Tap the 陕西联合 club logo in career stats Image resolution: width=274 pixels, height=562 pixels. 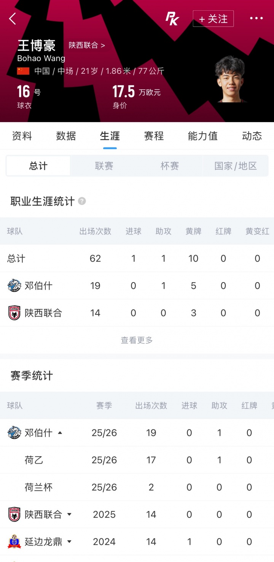click(x=14, y=313)
